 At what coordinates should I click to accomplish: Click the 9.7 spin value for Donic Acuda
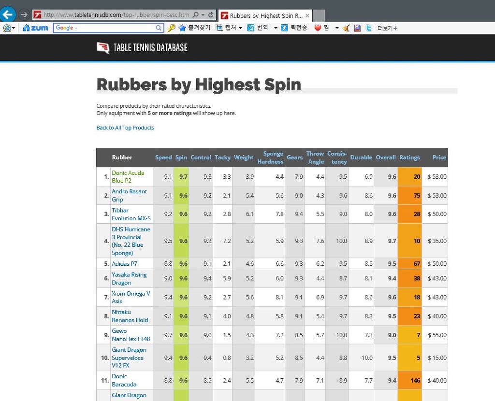(x=181, y=177)
